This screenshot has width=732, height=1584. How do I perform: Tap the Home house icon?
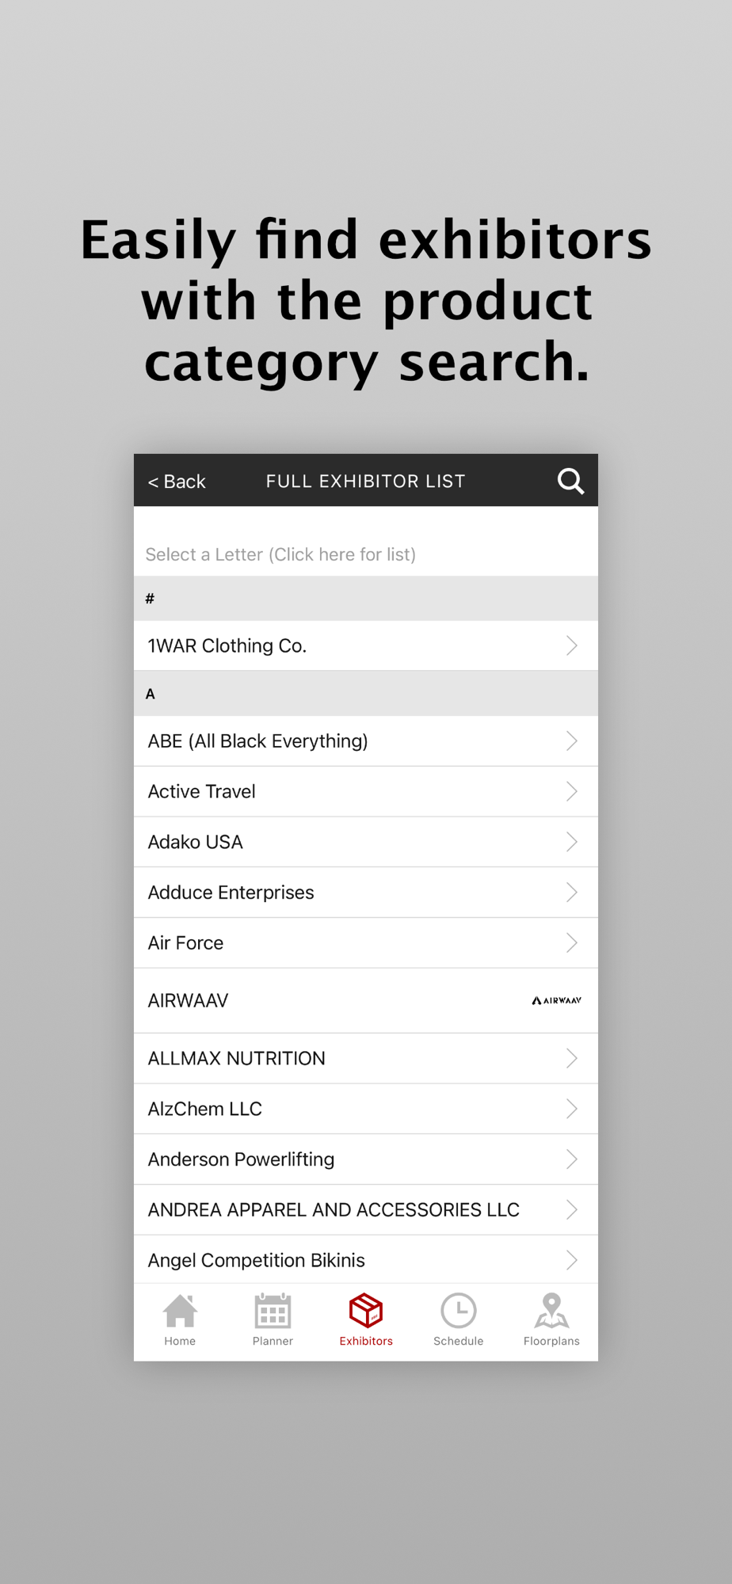point(180,1311)
